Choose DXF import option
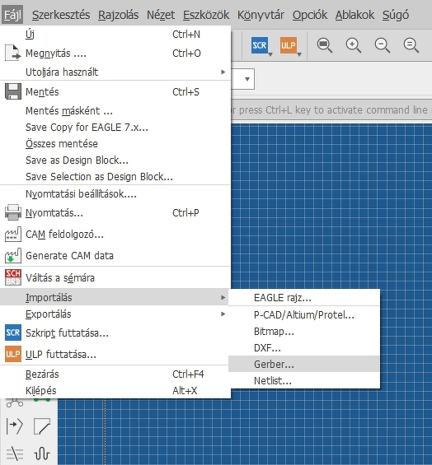The width and height of the screenshot is (432, 465). 304,348
